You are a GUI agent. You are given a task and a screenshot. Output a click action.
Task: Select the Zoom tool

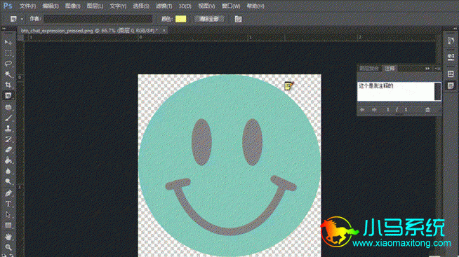pyautogui.click(x=8, y=247)
